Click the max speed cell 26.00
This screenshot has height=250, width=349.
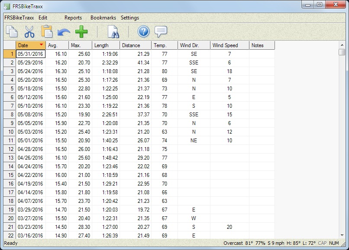[81, 149]
